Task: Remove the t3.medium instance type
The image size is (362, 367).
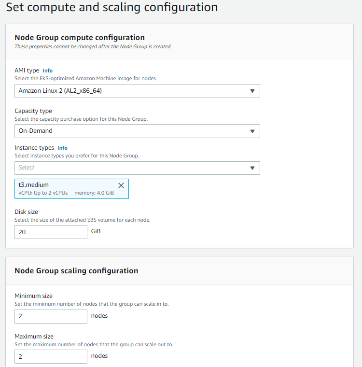Action: pos(121,185)
